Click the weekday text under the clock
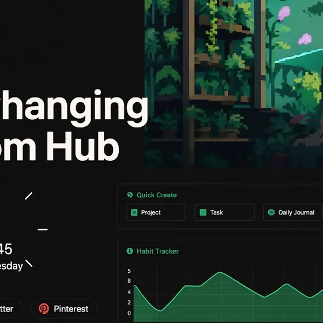 click(11, 266)
